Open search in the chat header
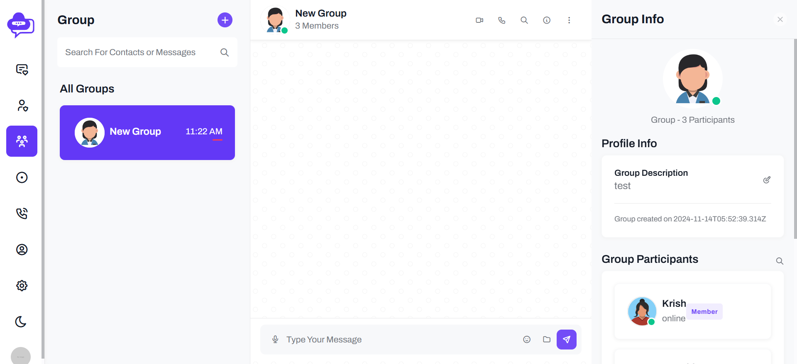Image resolution: width=797 pixels, height=364 pixels. click(x=524, y=20)
